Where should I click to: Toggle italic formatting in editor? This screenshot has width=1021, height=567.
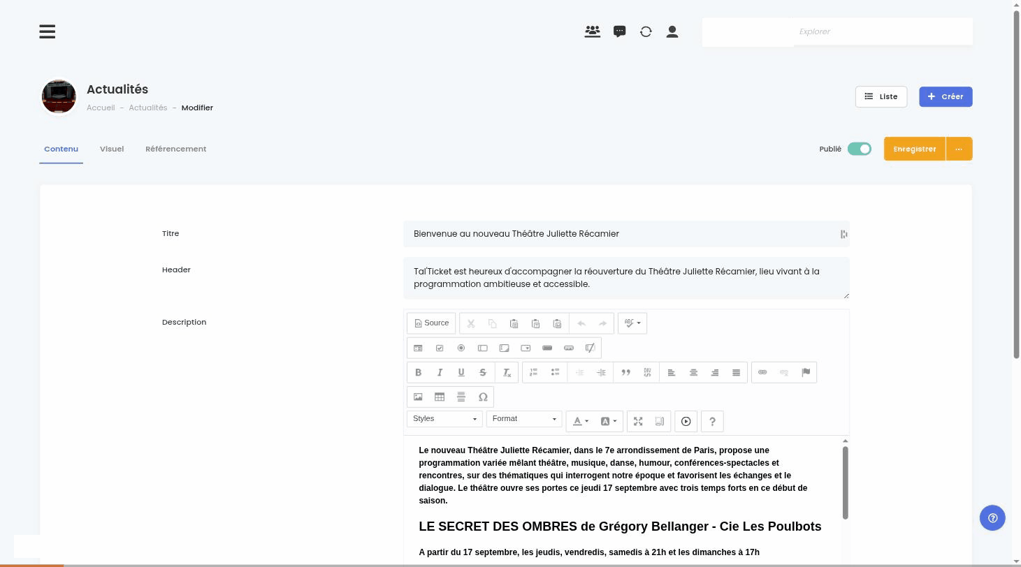click(x=440, y=372)
